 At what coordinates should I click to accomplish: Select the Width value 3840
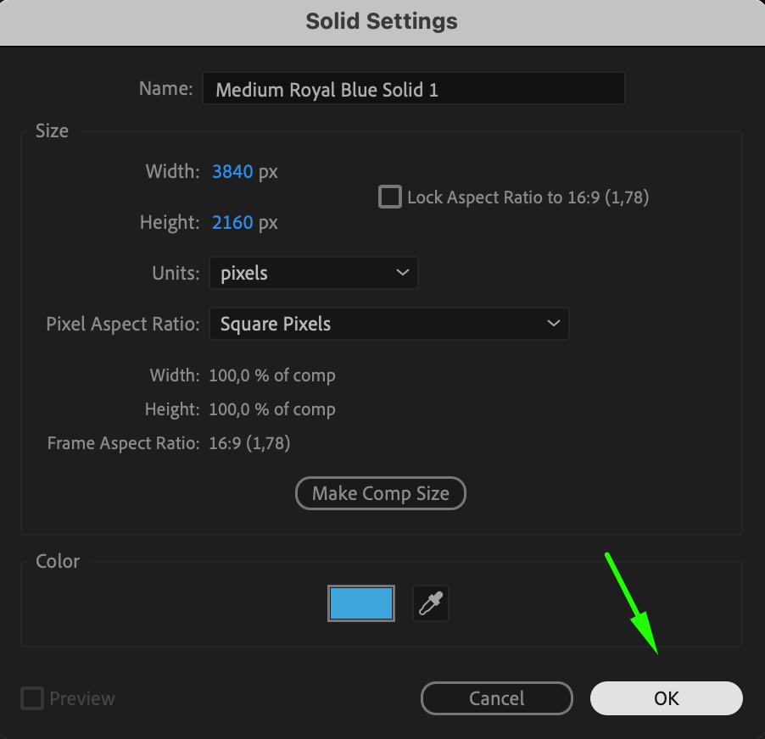click(232, 171)
